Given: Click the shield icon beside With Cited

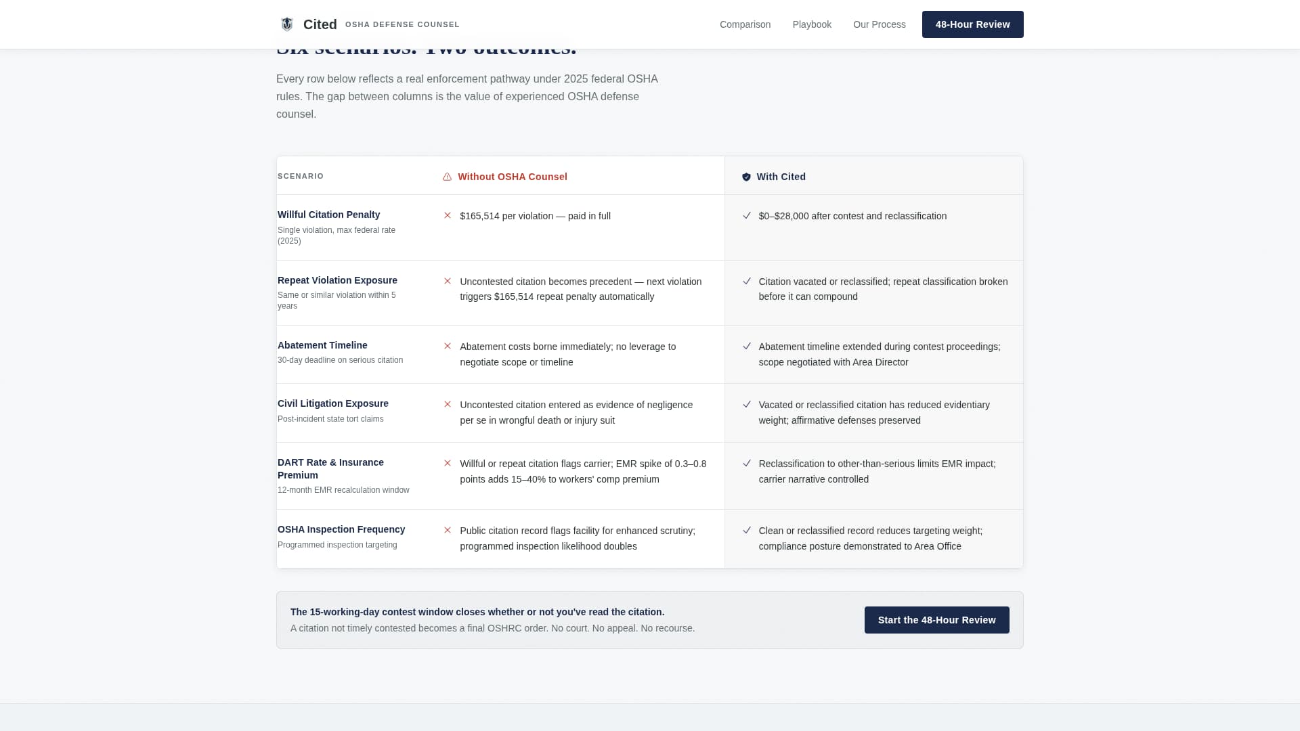Looking at the screenshot, I should click(x=747, y=177).
